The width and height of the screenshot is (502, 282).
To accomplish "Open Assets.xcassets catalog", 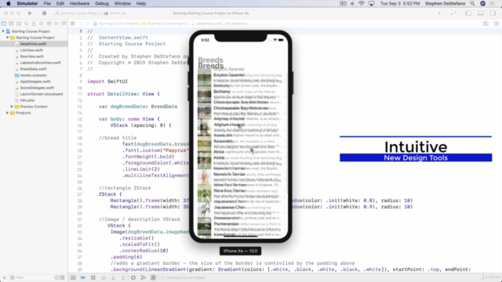I will (x=33, y=75).
